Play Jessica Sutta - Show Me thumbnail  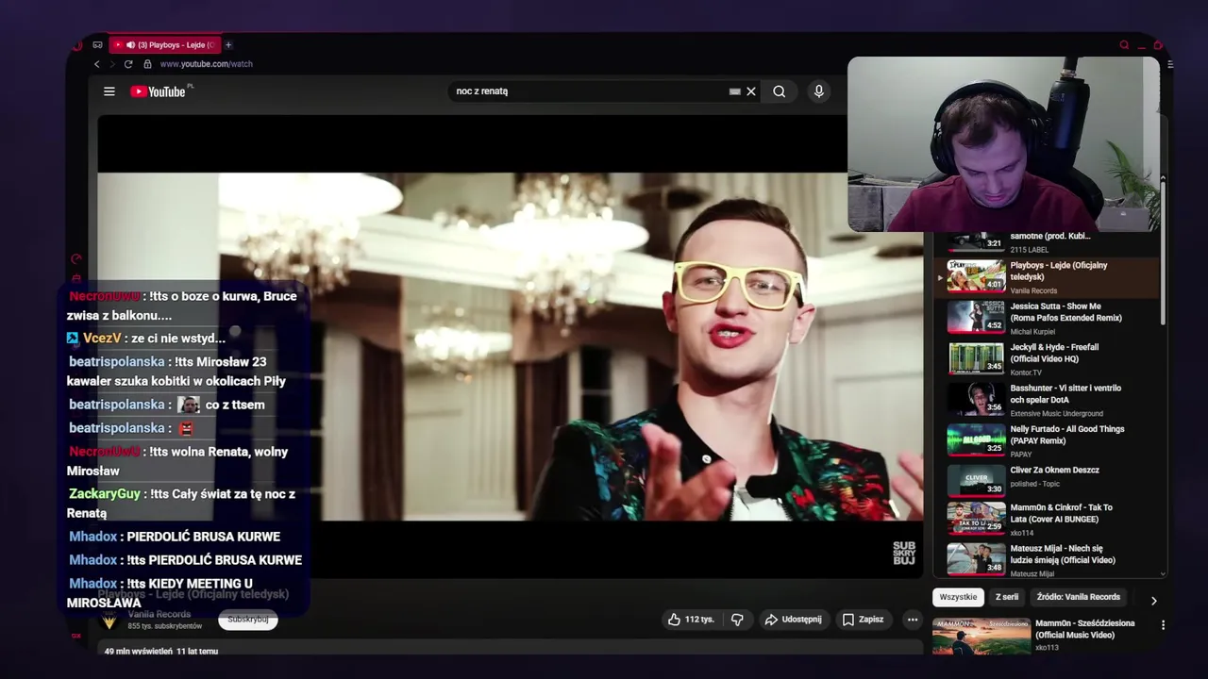click(976, 317)
